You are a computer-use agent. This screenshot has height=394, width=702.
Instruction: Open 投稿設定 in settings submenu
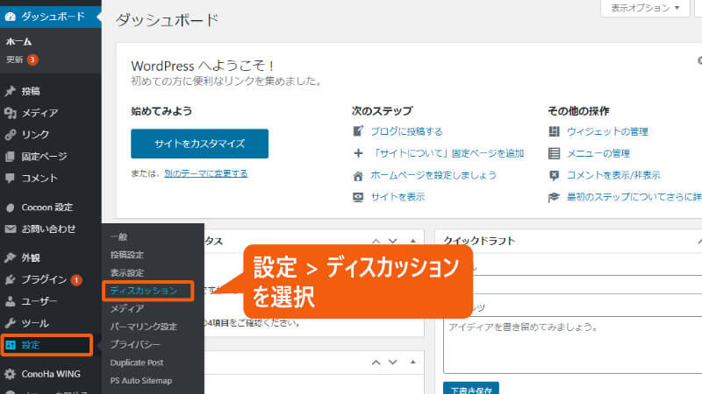pyautogui.click(x=127, y=255)
